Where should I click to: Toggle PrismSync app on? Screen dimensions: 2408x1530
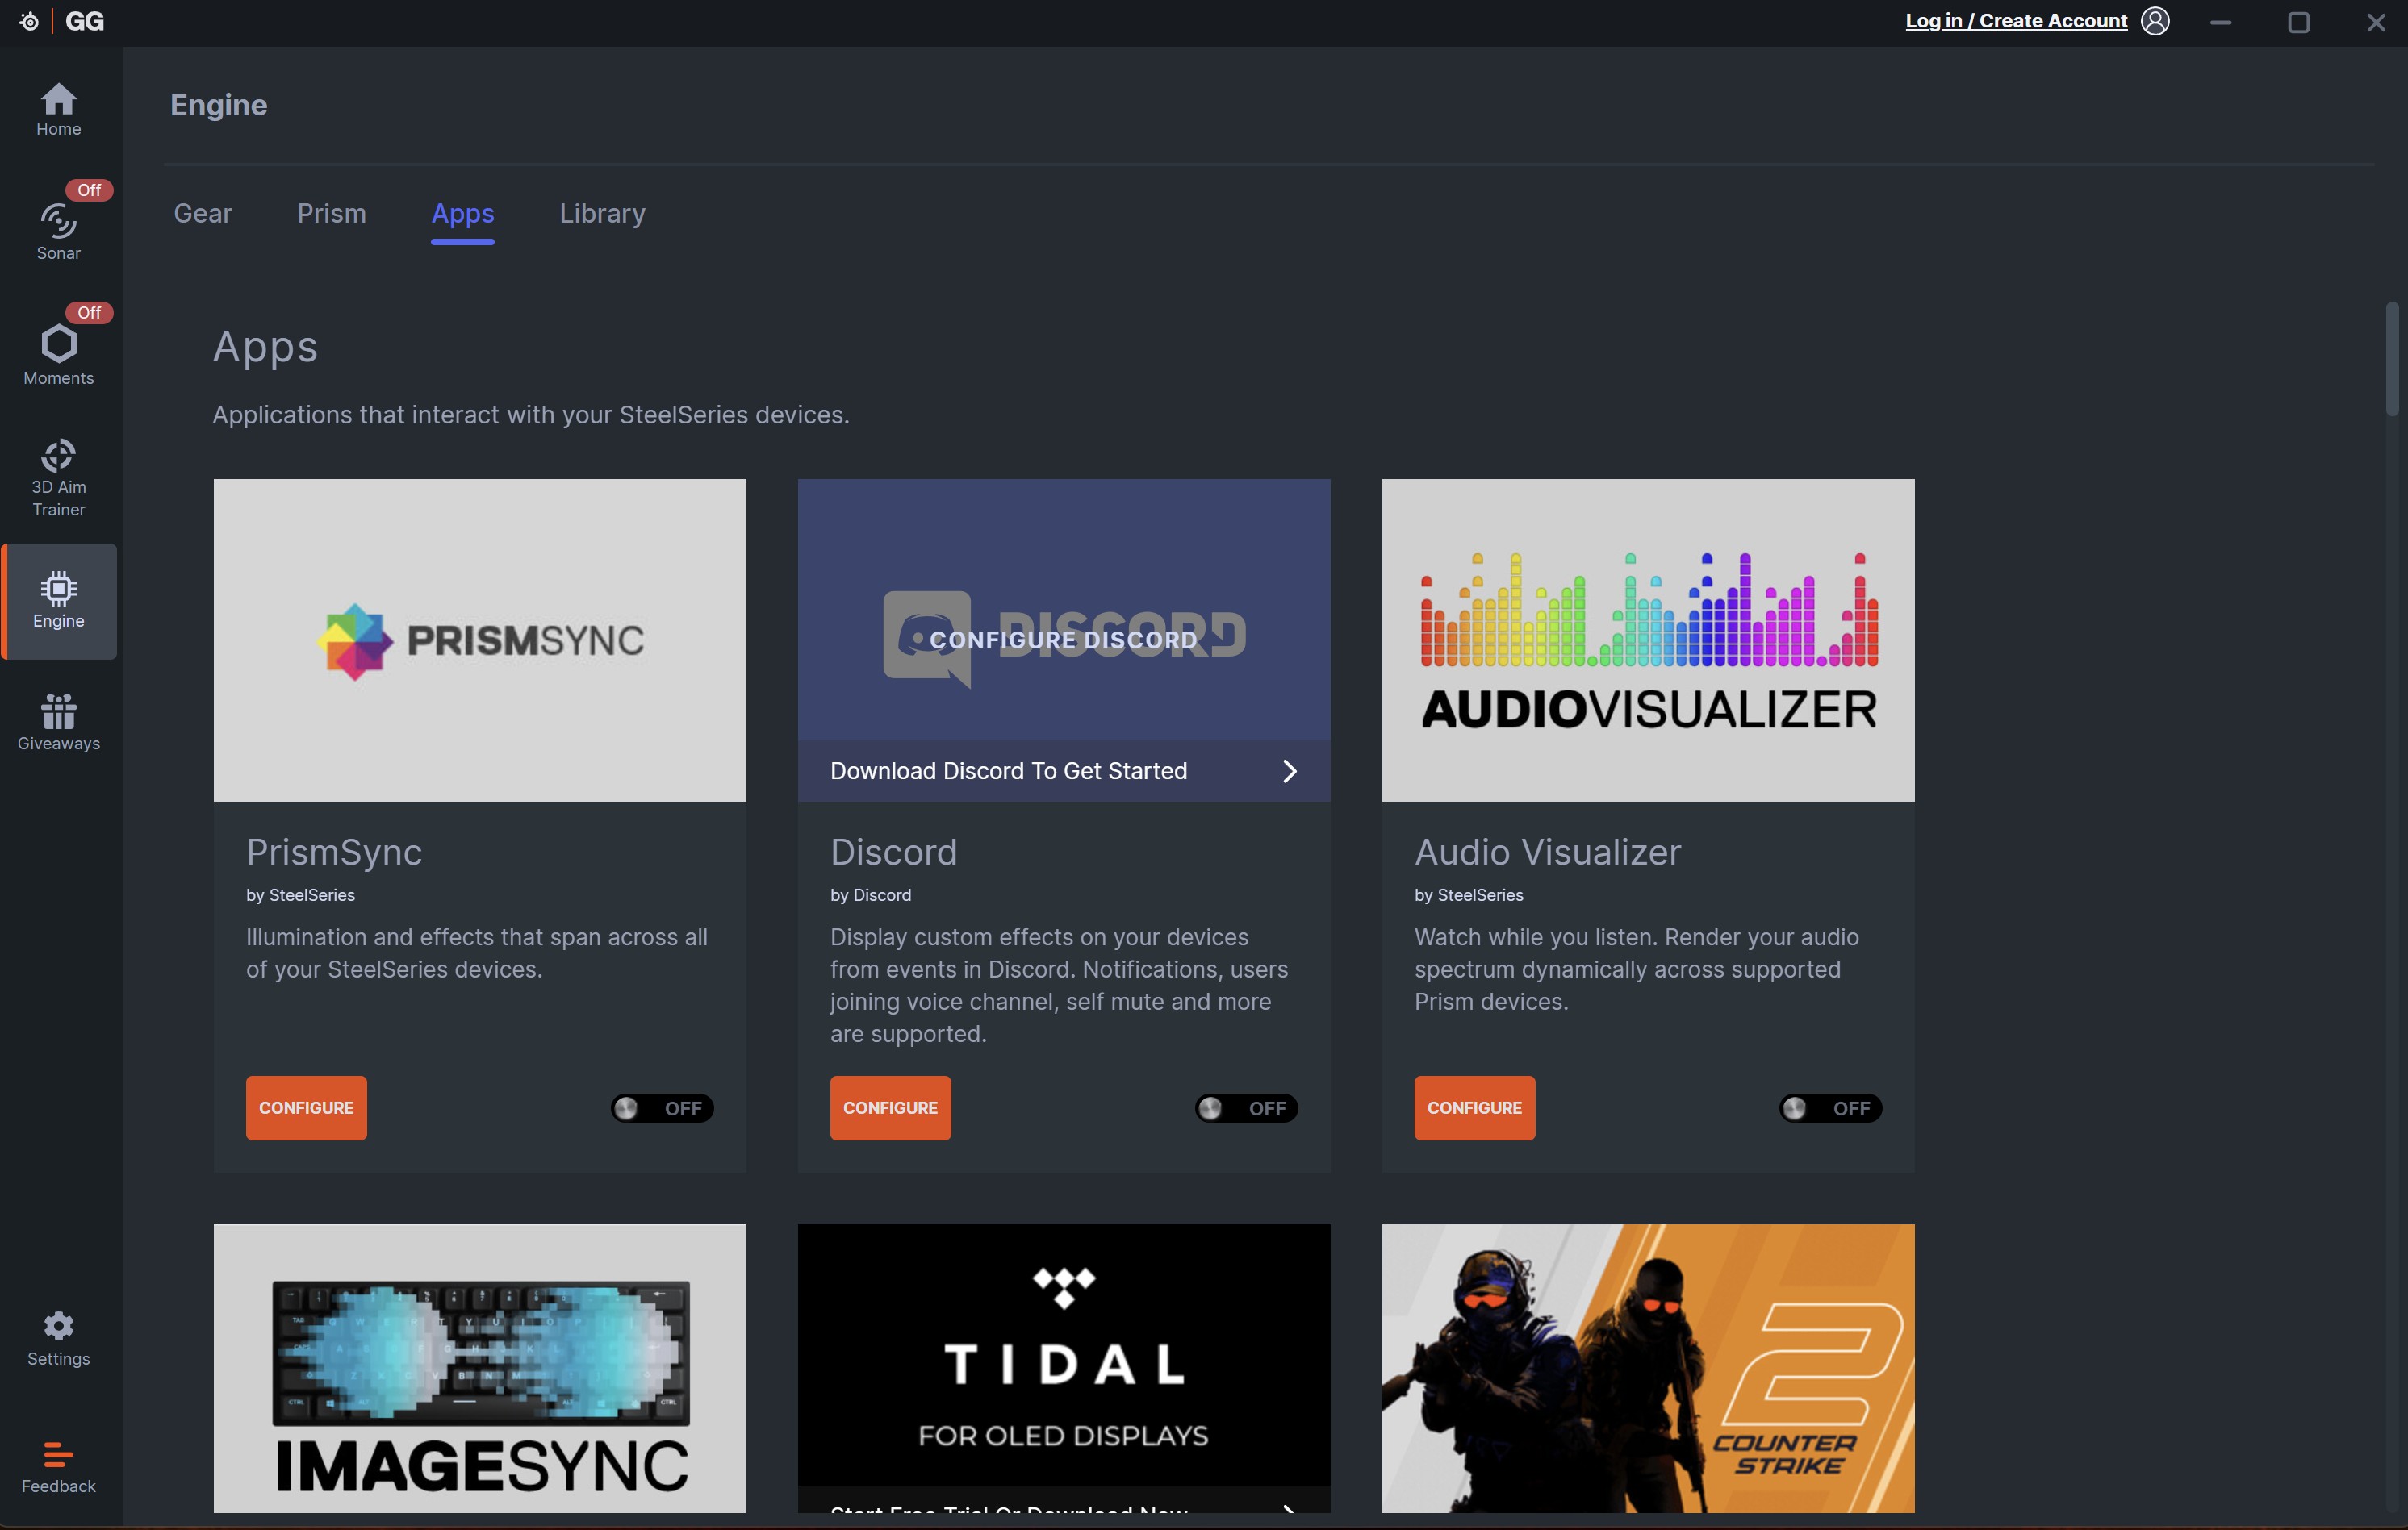coord(662,1107)
